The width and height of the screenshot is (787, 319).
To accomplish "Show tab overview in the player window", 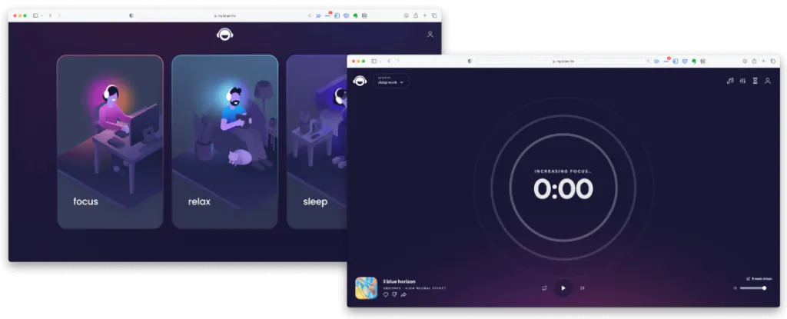I will [773, 61].
